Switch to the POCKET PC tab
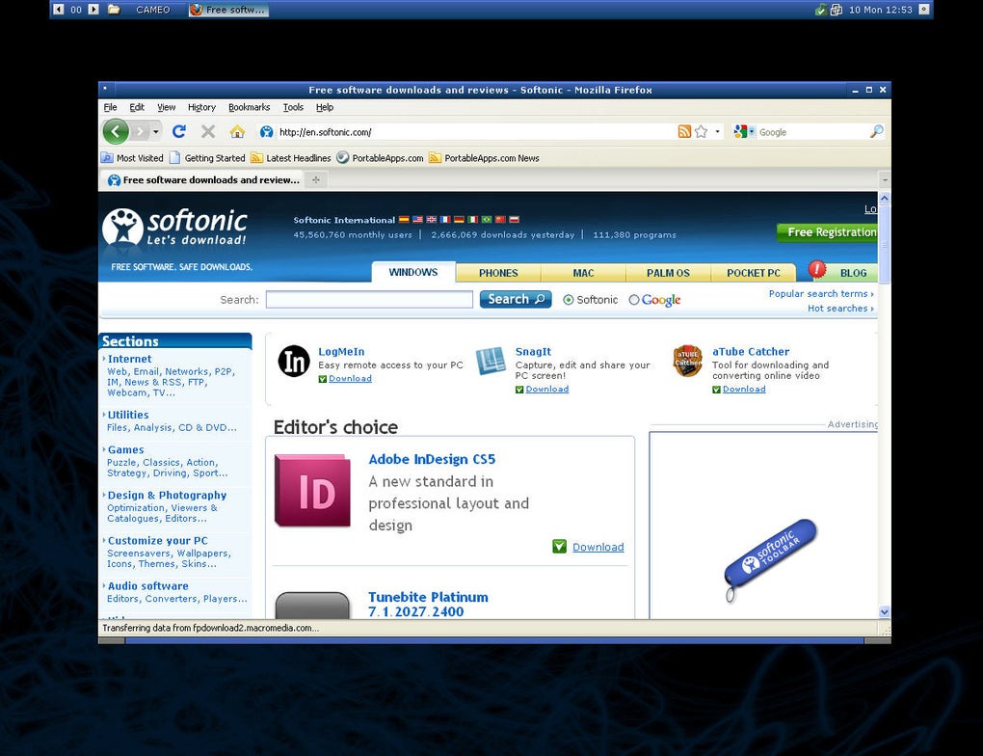This screenshot has height=756, width=983. coord(754,273)
